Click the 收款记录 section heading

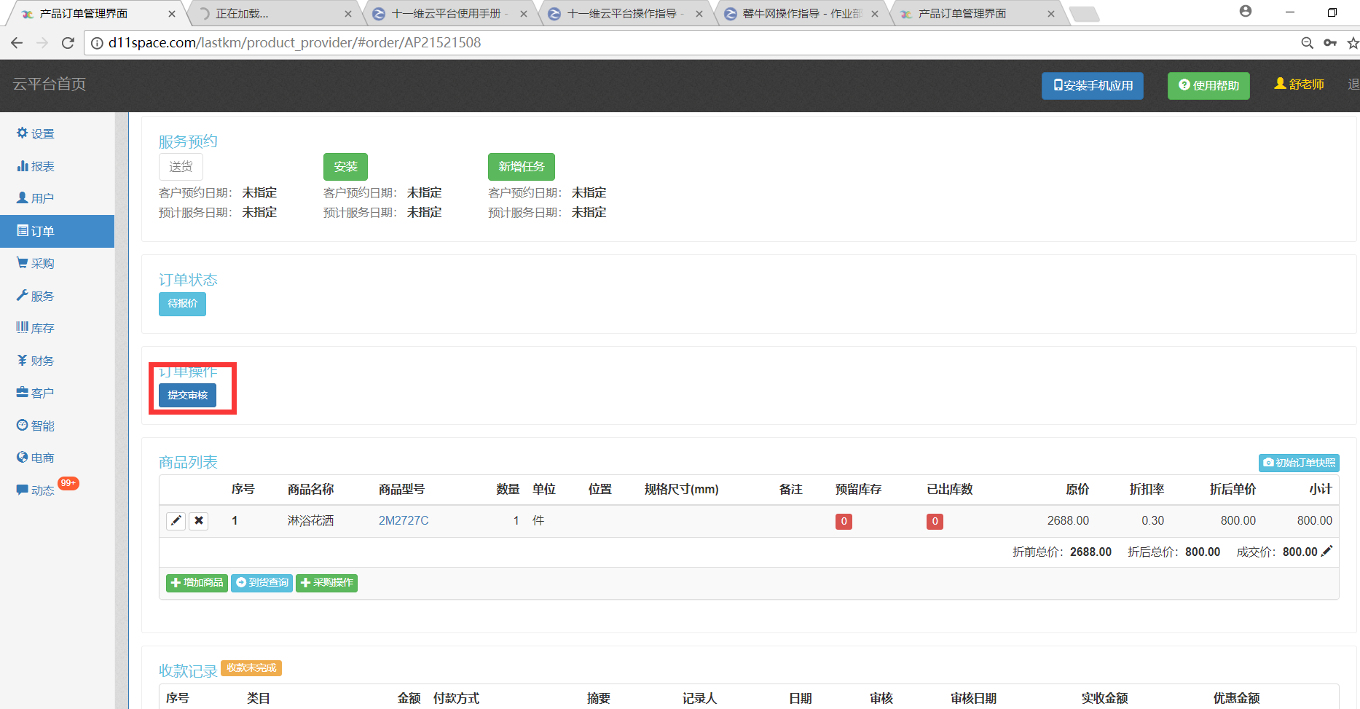(188, 670)
